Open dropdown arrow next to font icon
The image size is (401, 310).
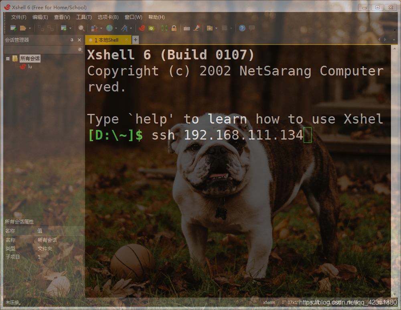coord(131,28)
